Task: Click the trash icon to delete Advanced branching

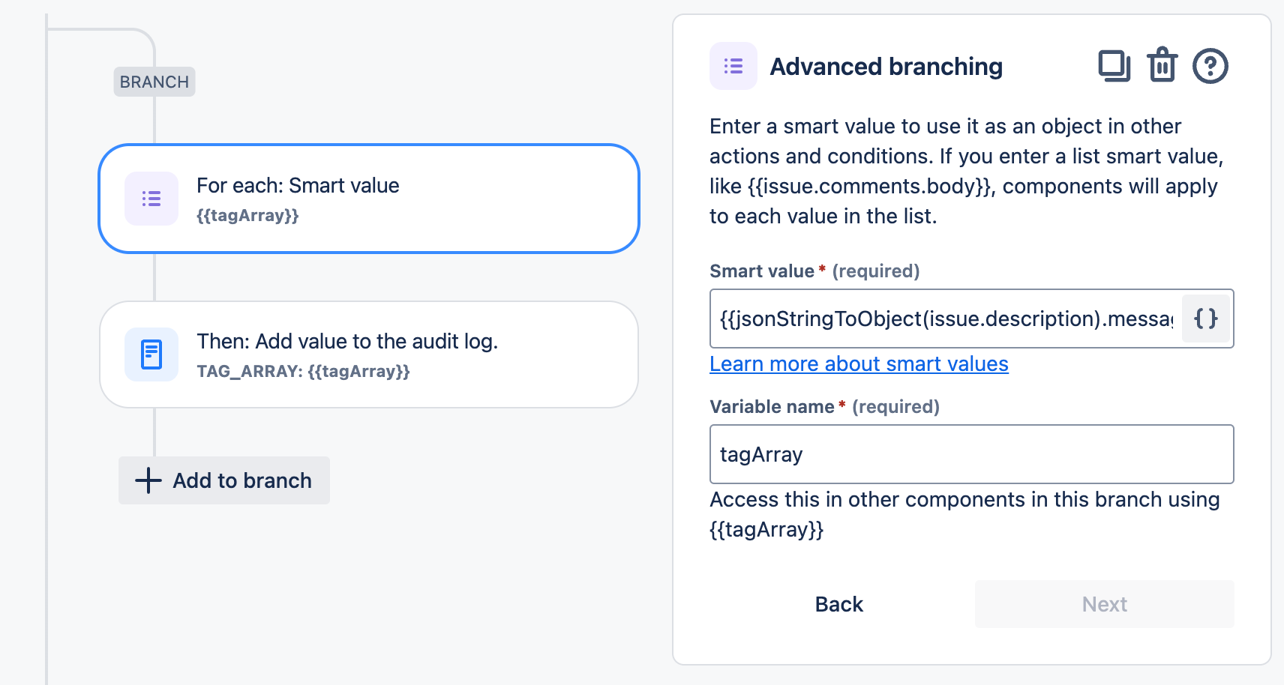Action: point(1162,66)
